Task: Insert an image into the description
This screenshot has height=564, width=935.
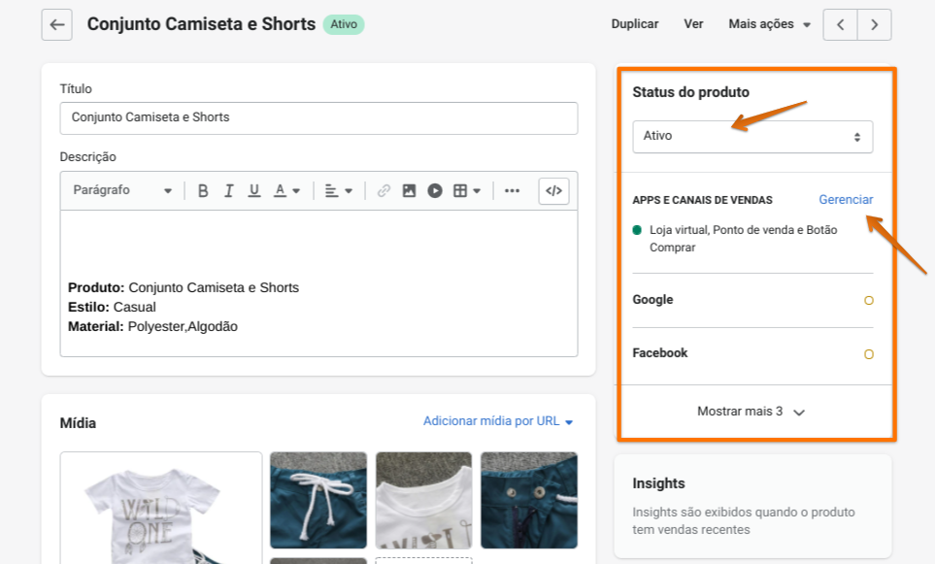Action: pyautogui.click(x=410, y=191)
